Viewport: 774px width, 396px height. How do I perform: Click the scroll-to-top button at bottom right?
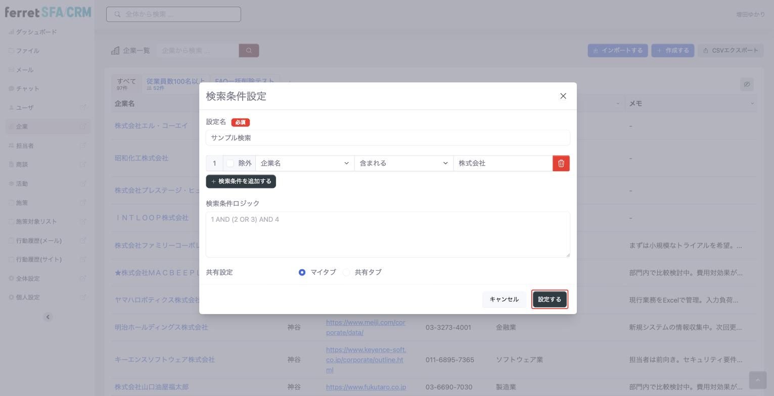[x=757, y=380]
